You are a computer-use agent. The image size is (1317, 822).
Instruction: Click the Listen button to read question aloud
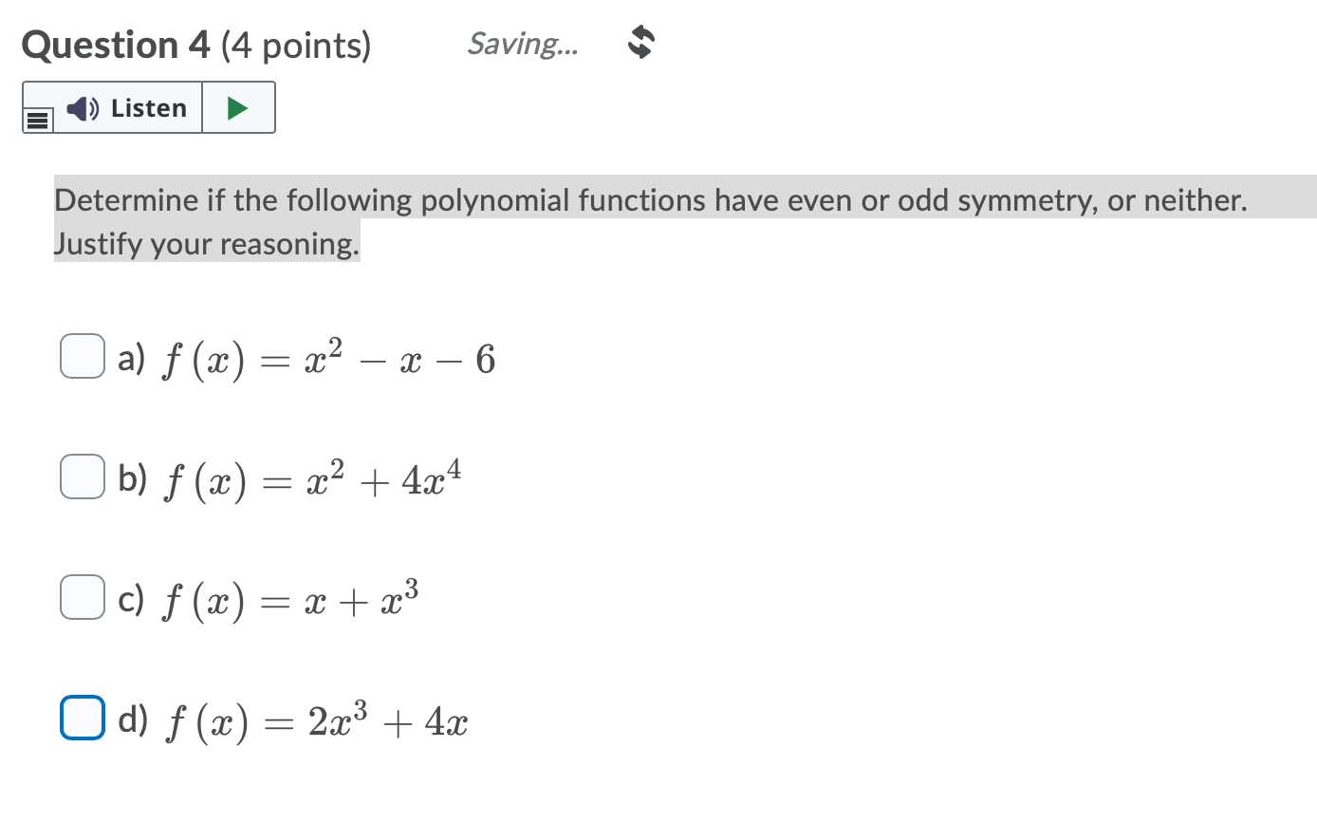[128, 108]
